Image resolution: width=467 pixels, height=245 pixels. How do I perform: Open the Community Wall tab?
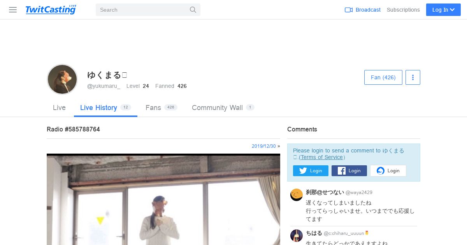pos(223,108)
